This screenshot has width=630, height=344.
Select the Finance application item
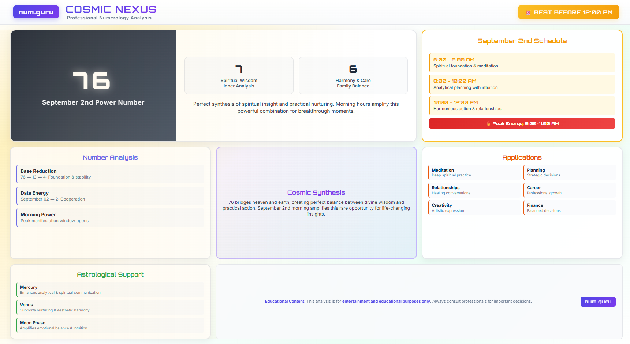(x=570, y=207)
